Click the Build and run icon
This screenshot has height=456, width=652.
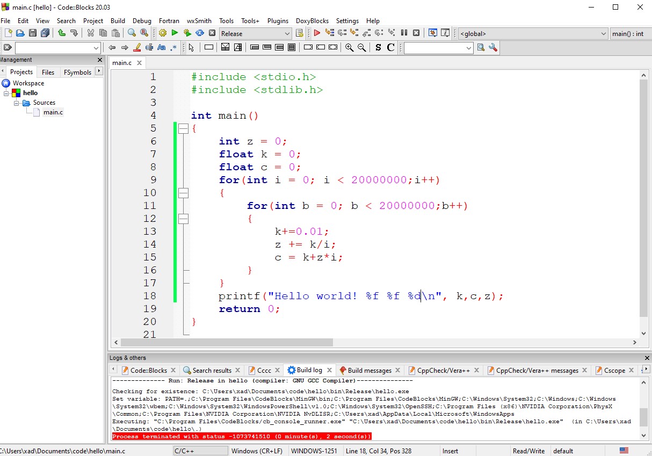click(187, 33)
